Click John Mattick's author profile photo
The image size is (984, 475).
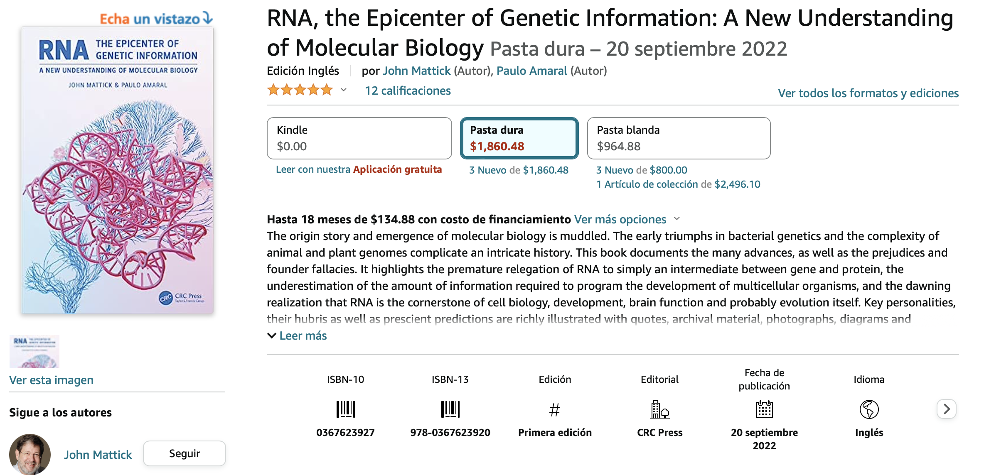(30, 454)
